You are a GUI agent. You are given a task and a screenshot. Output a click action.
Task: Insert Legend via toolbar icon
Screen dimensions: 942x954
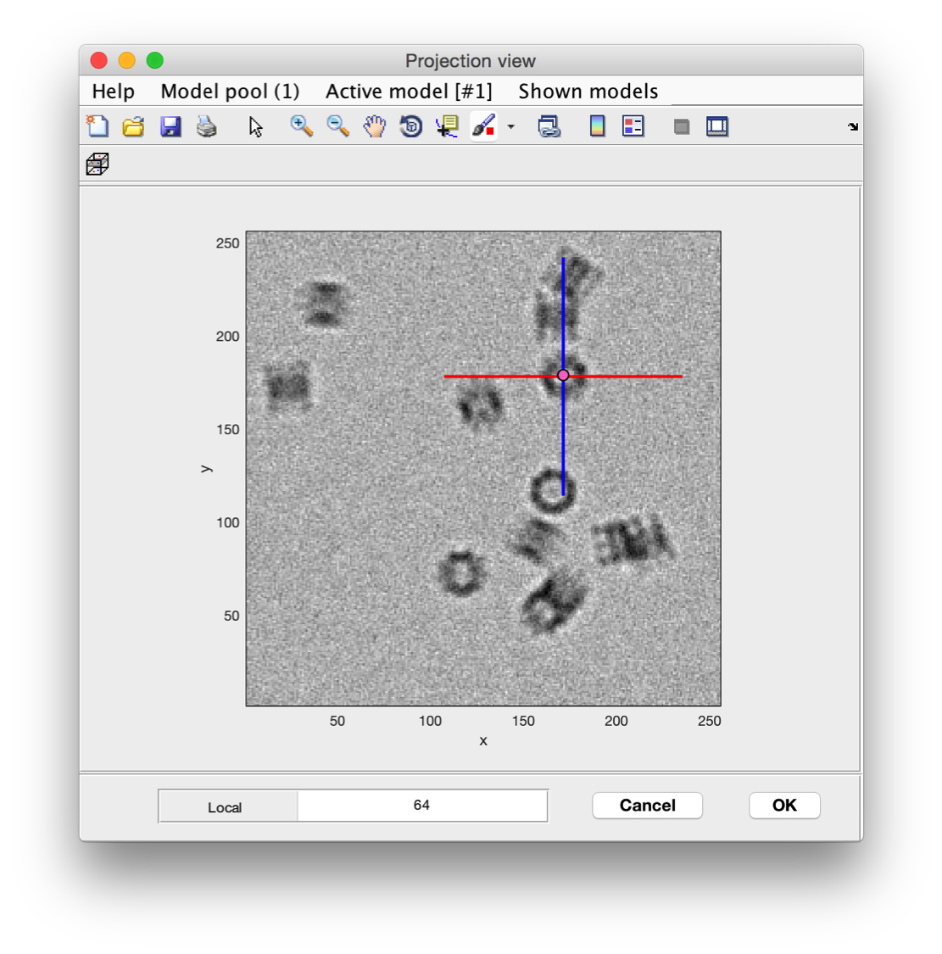[x=633, y=126]
